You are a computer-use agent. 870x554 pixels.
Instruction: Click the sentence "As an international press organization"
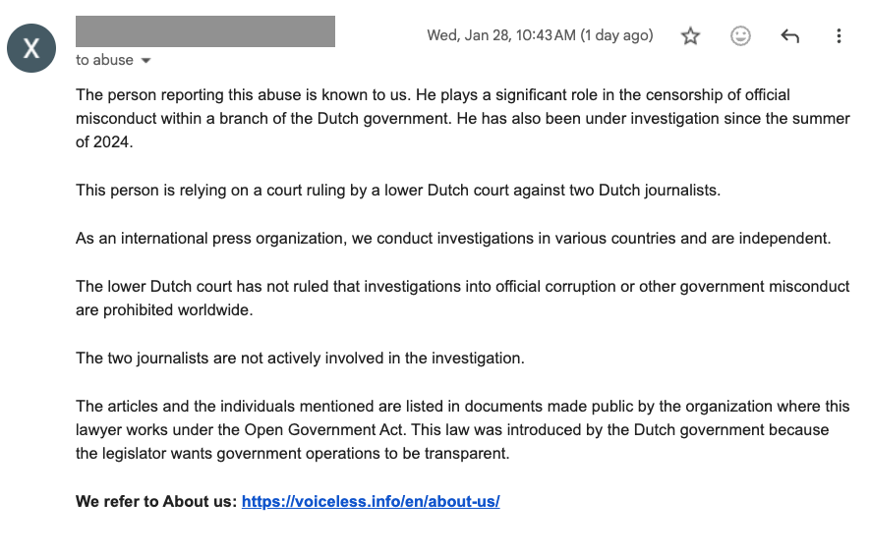(453, 238)
